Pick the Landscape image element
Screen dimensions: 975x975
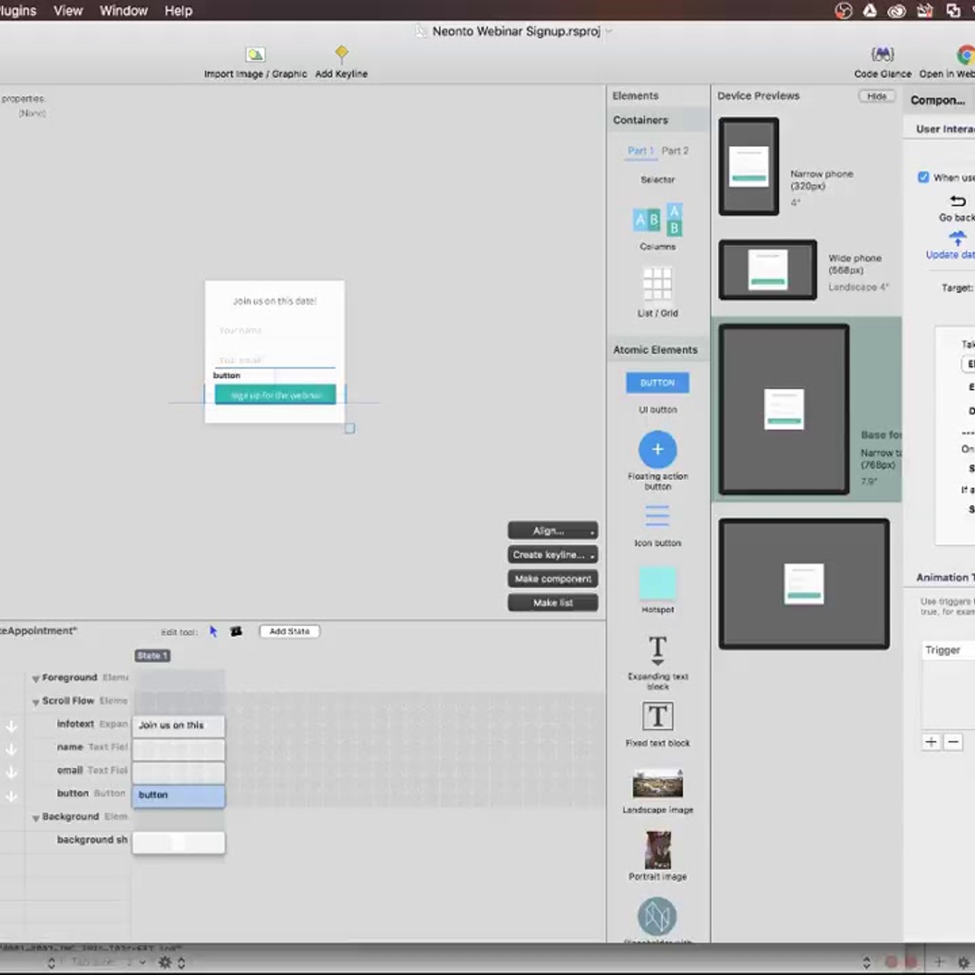[658, 784]
